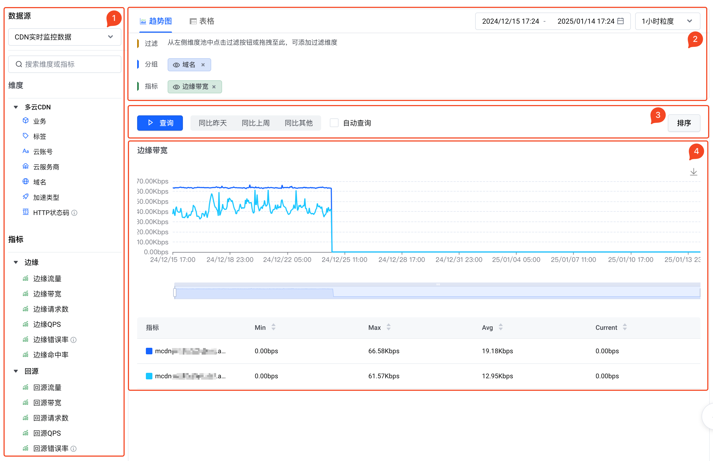
Task: Toggle visibility eye on 域名 tag
Action: point(176,65)
